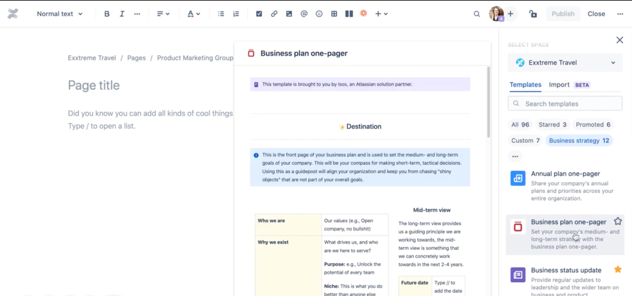The height and width of the screenshot is (296, 632).
Task: Close the templates side panel
Action: [x=619, y=40]
